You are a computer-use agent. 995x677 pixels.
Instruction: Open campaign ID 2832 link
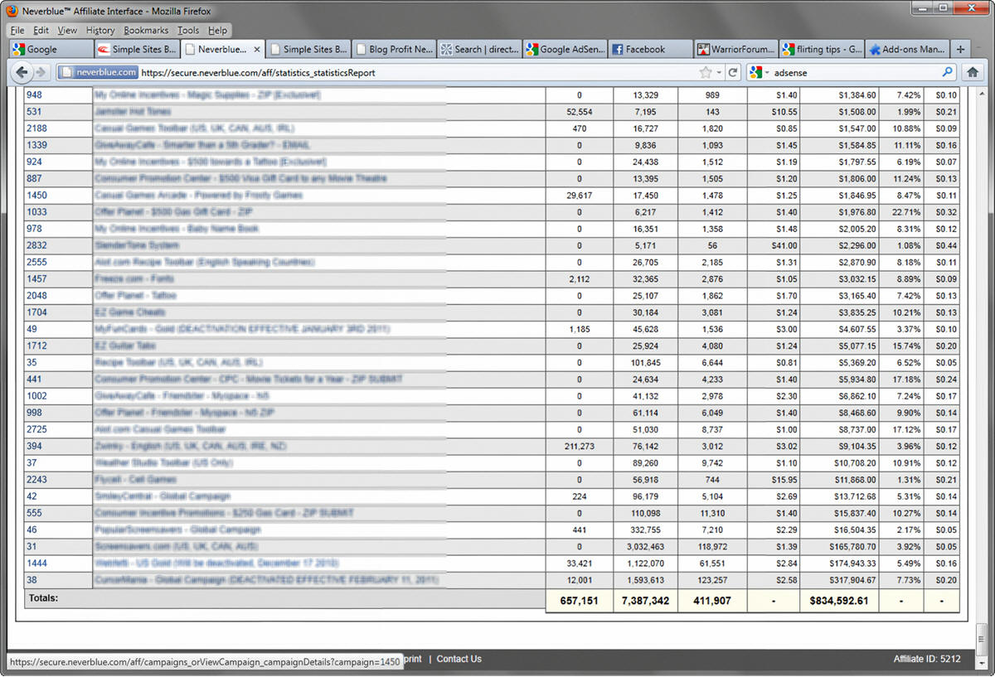(36, 245)
